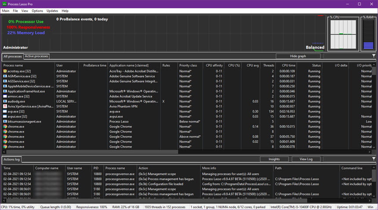Sort log by the PID column header
Image resolution: width=378 pixels, height=210 pixels.
tap(98, 168)
